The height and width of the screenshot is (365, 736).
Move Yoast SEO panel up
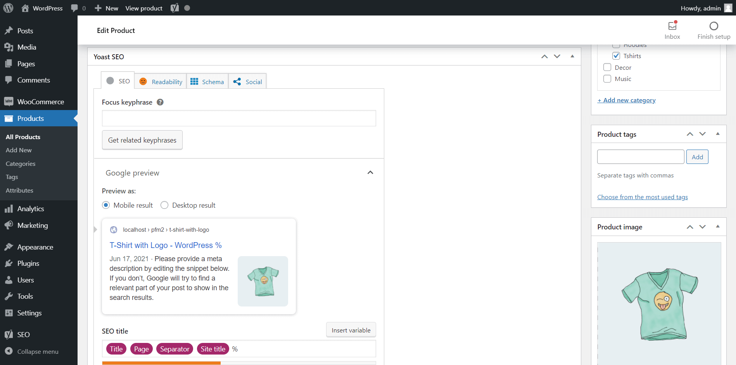click(544, 57)
